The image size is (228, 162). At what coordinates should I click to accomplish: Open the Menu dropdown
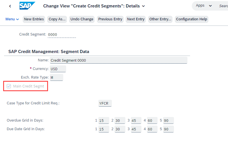point(12,19)
